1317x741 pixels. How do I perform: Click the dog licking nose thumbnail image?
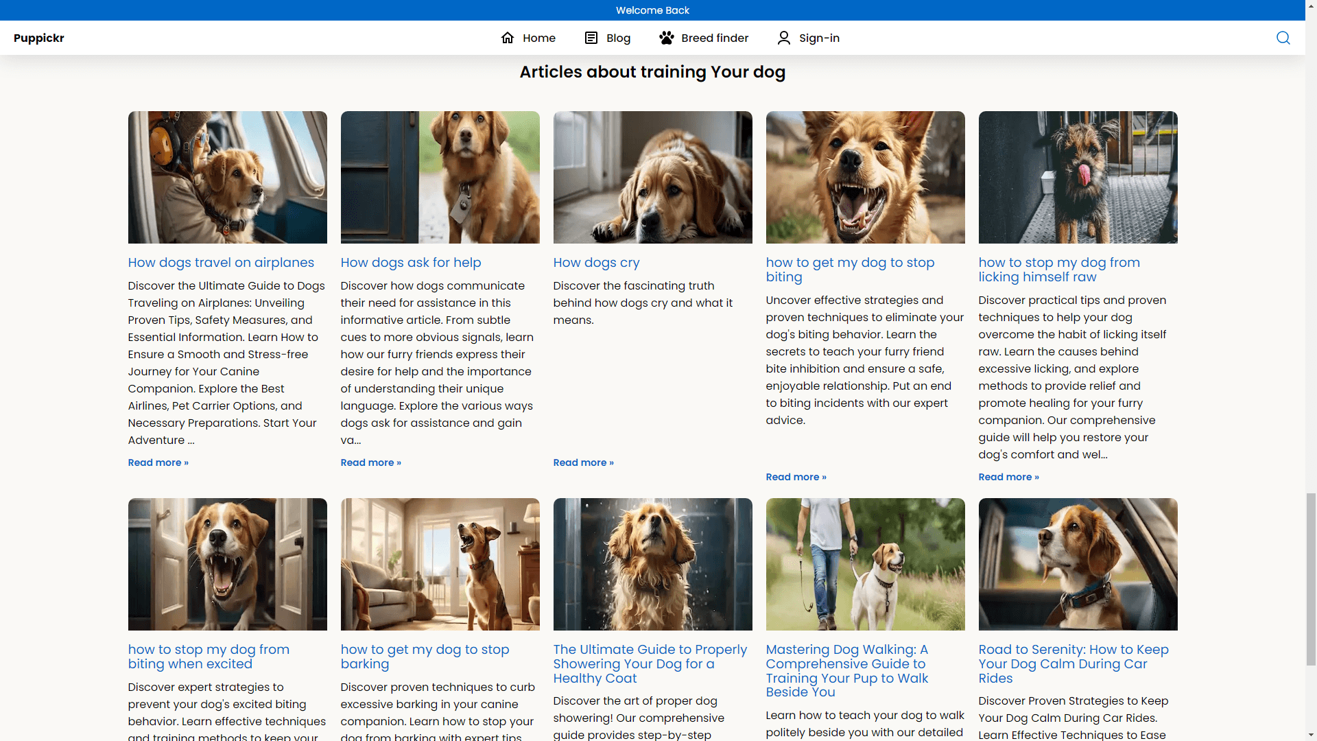(1078, 177)
